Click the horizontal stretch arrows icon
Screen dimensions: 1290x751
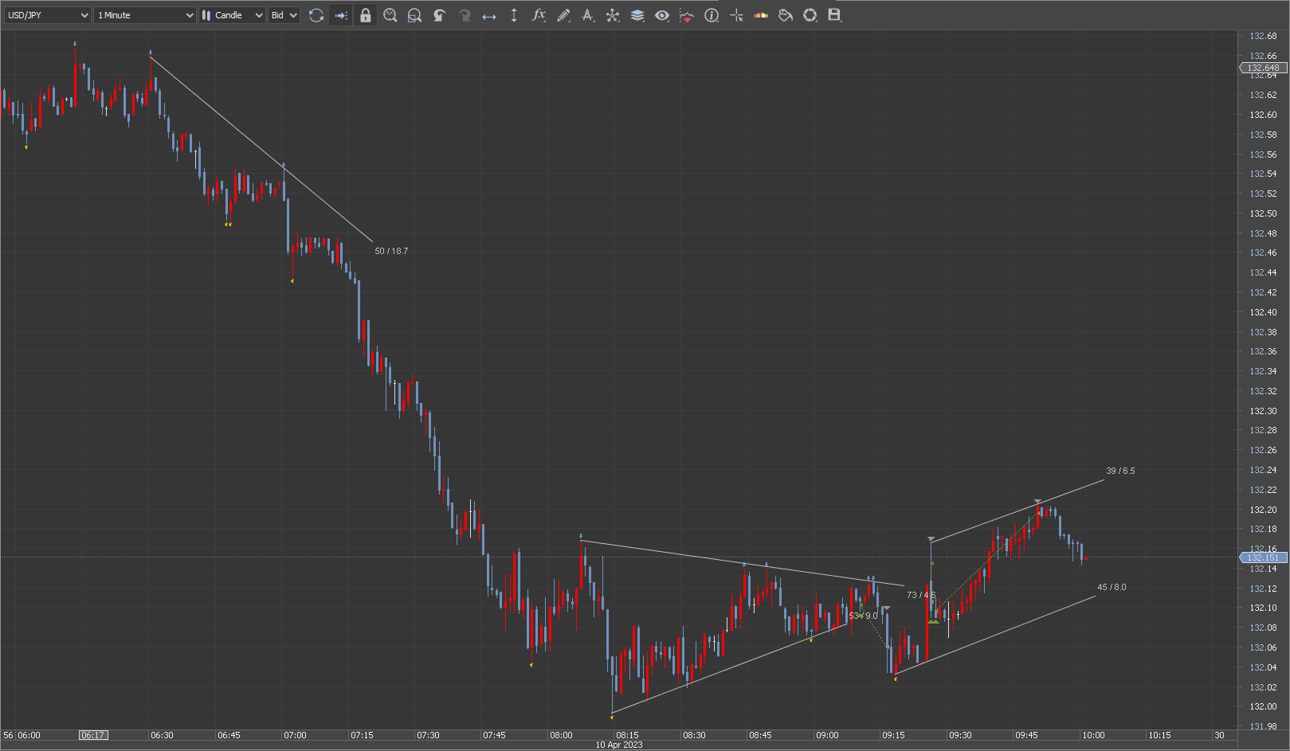coord(489,15)
